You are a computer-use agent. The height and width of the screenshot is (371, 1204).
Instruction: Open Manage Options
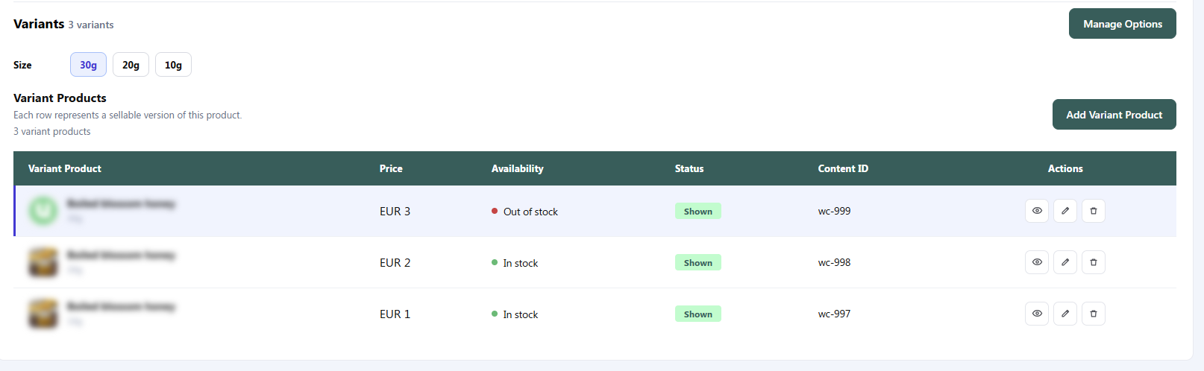(1123, 24)
